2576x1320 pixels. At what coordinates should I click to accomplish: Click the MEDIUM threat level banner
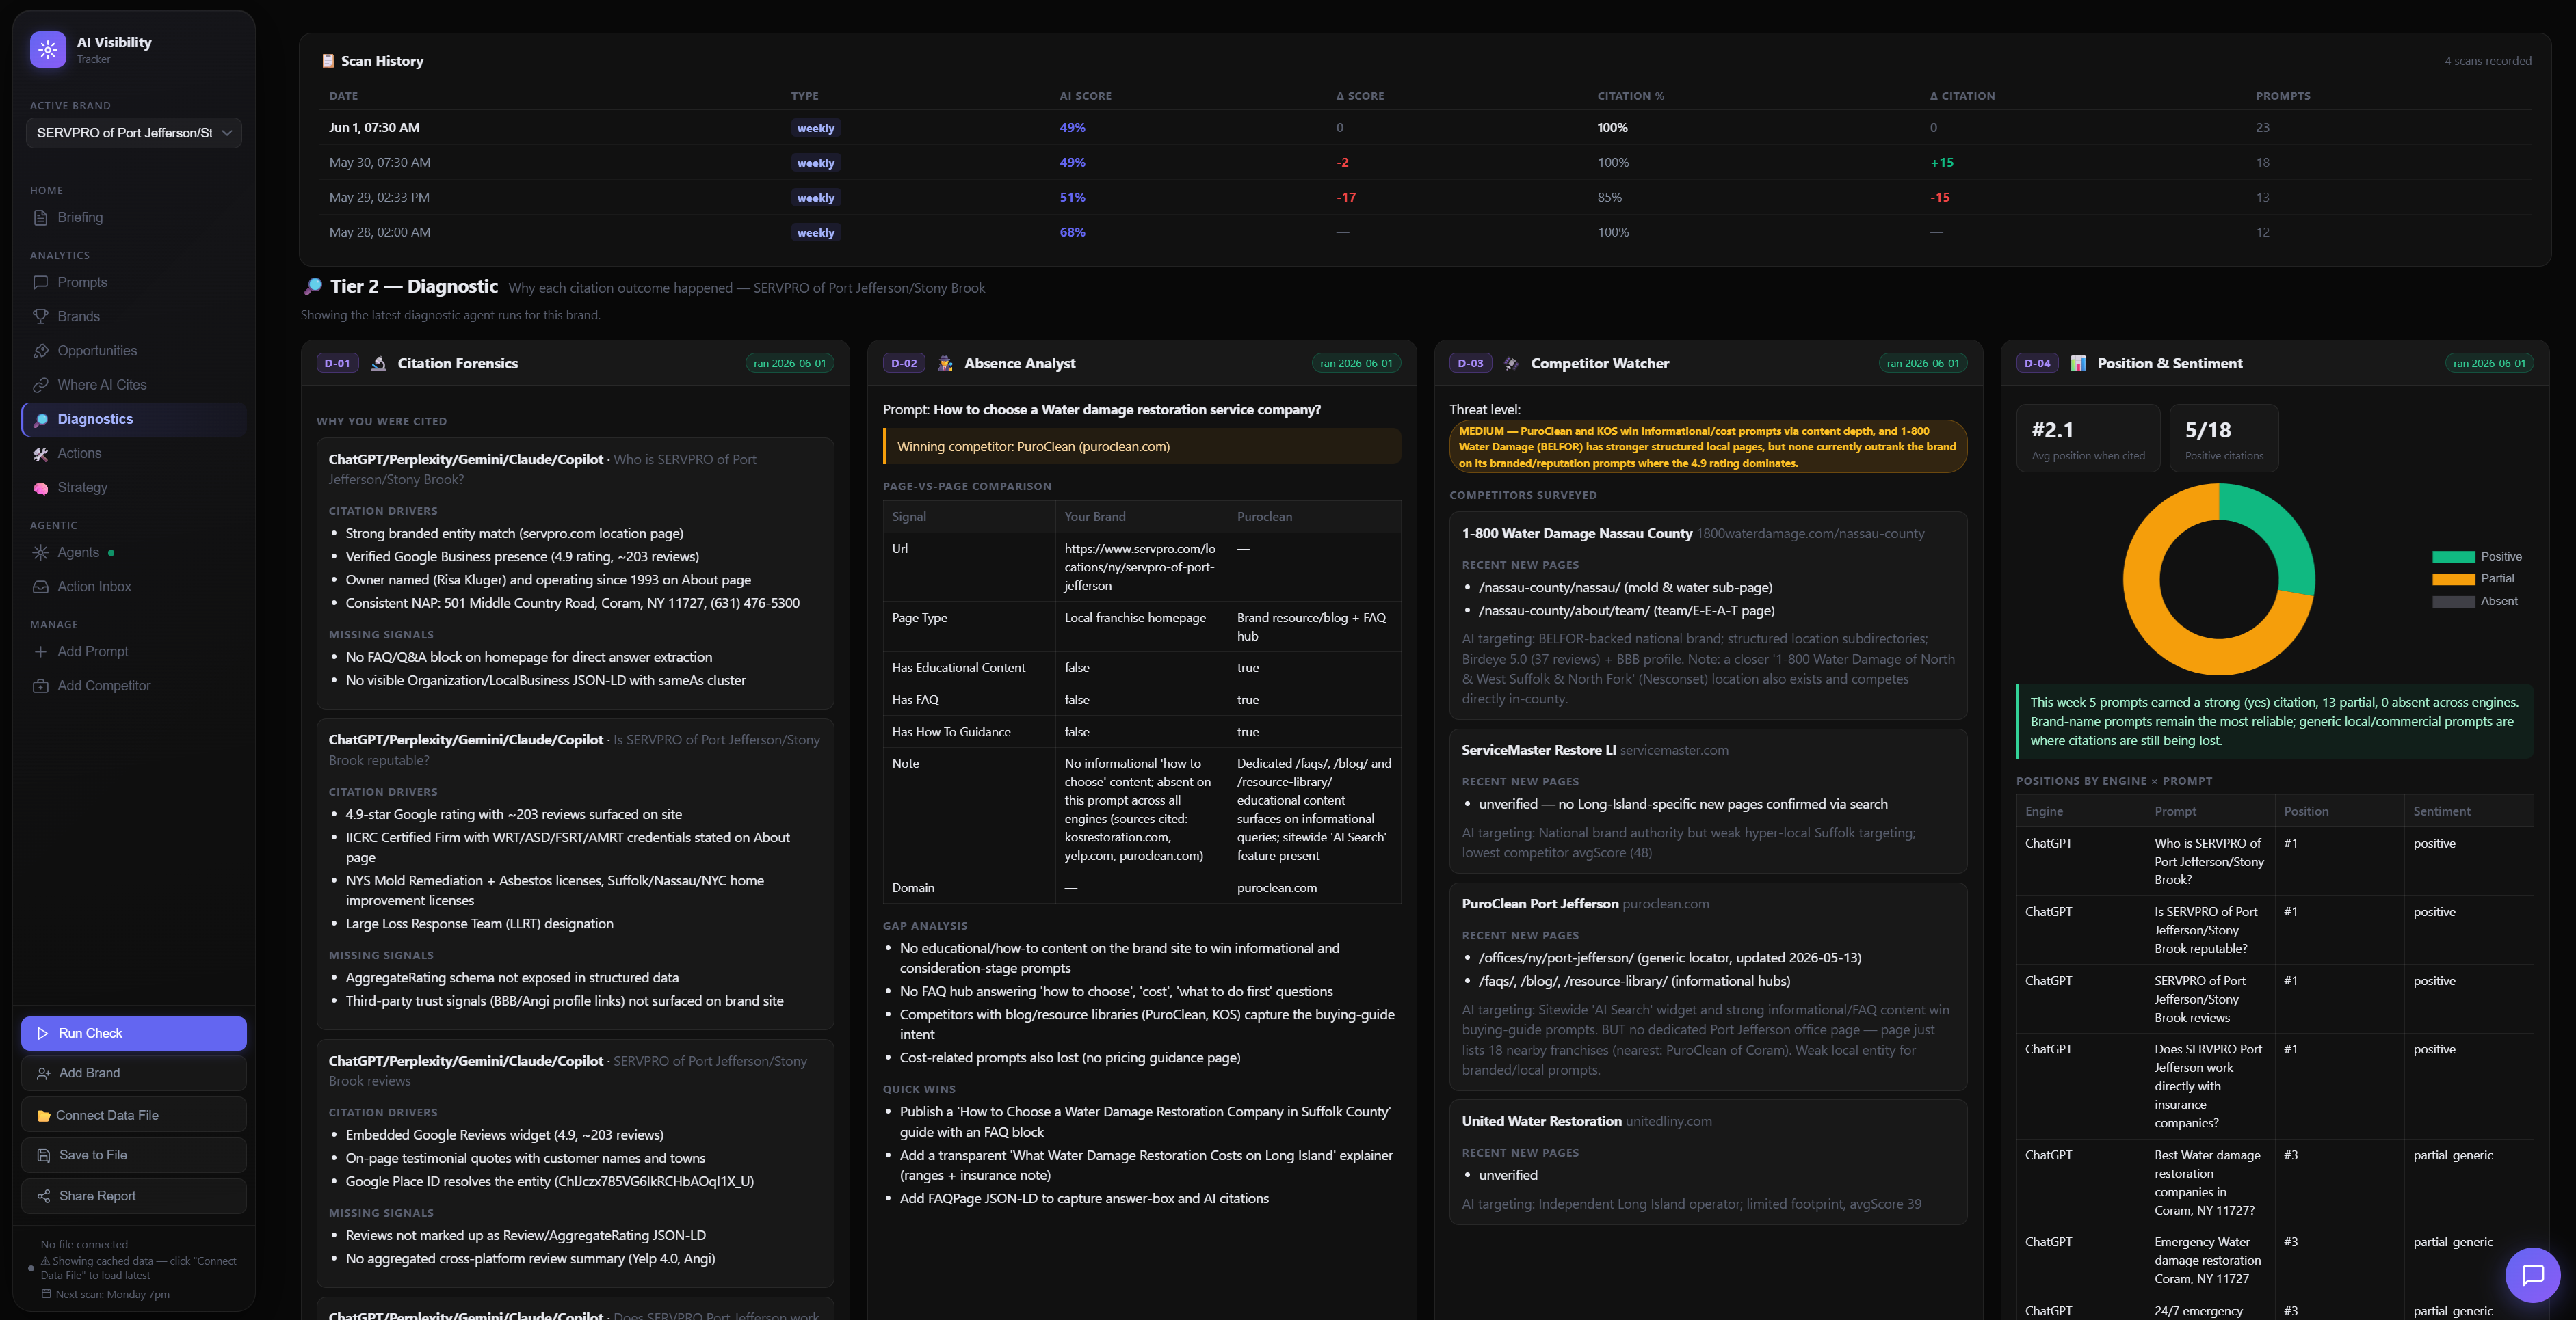[1708, 446]
